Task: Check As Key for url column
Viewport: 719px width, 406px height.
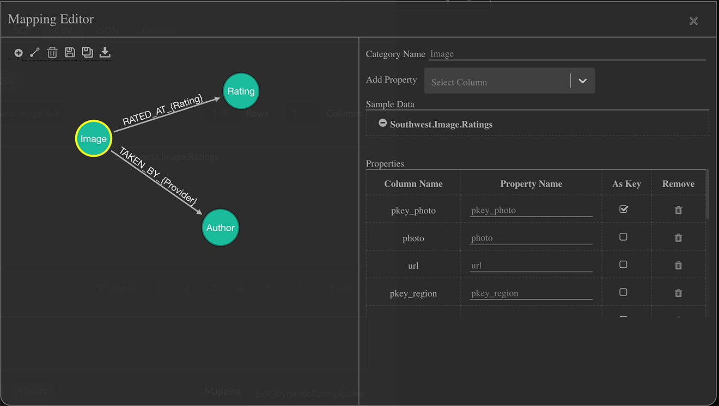Action: 624,265
